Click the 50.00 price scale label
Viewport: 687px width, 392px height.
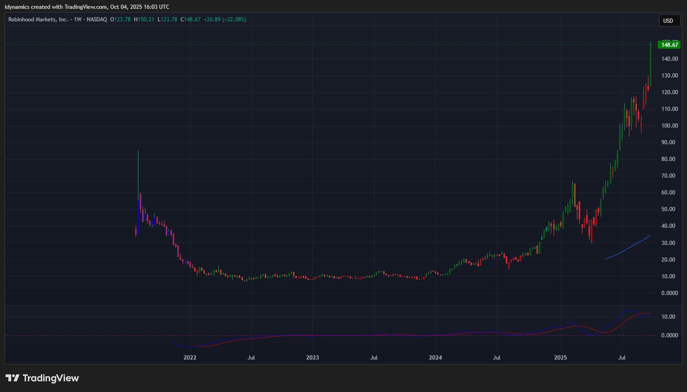point(668,209)
